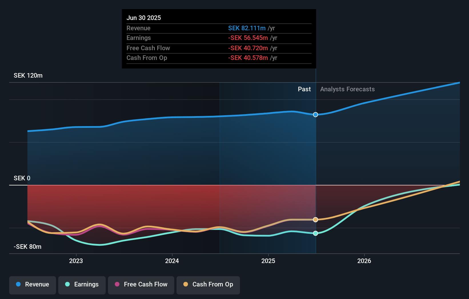Select the 2023 x-axis label

[x=76, y=261]
